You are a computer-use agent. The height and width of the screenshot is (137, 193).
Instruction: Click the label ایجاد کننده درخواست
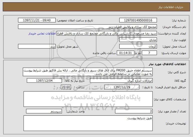tap(172, 34)
